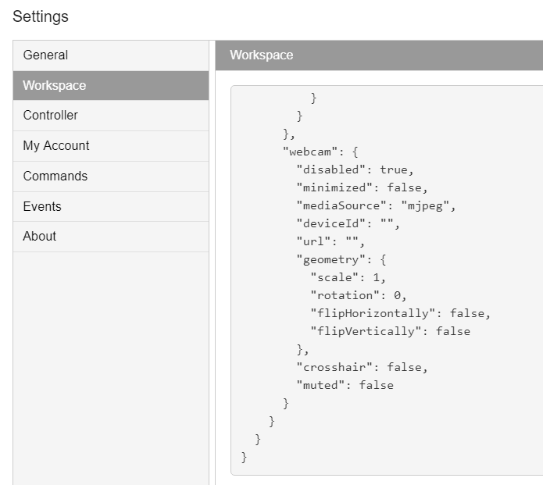Viewport: 543px width, 485px height.
Task: Open the About page
Action: pos(111,237)
